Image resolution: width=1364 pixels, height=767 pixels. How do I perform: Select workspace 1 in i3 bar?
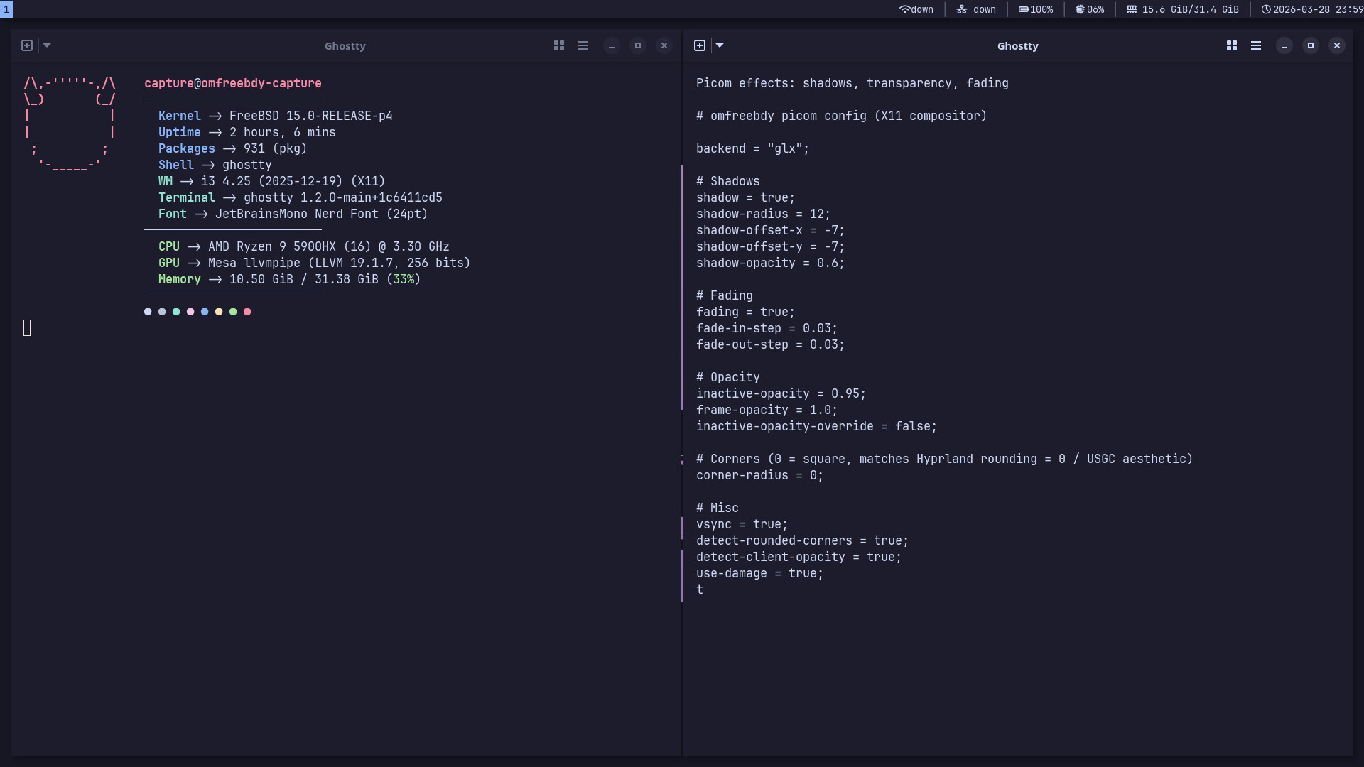pos(6,9)
